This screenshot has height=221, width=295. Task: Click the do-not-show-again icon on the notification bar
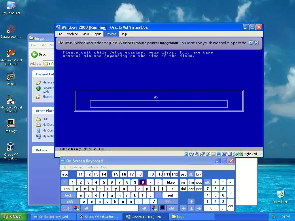[x=256, y=43]
